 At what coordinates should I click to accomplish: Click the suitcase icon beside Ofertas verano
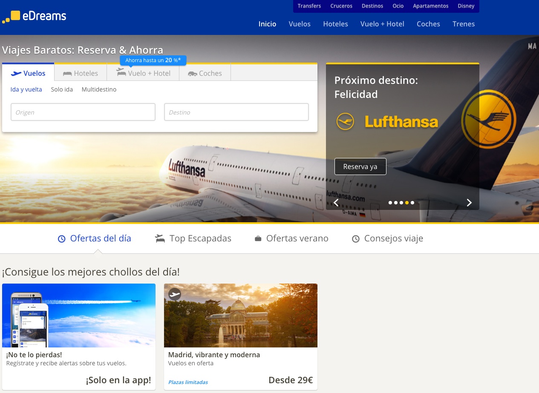tap(258, 239)
